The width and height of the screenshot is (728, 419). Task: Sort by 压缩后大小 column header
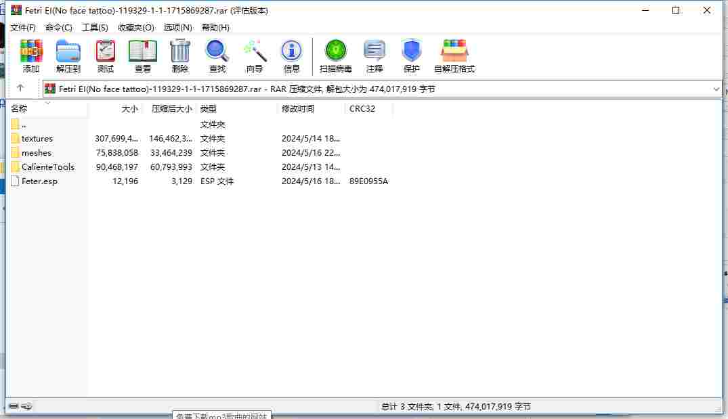[171, 108]
